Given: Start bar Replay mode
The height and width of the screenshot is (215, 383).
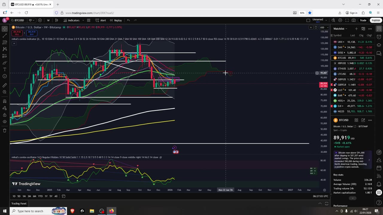Looking at the screenshot, I should coord(115,20).
